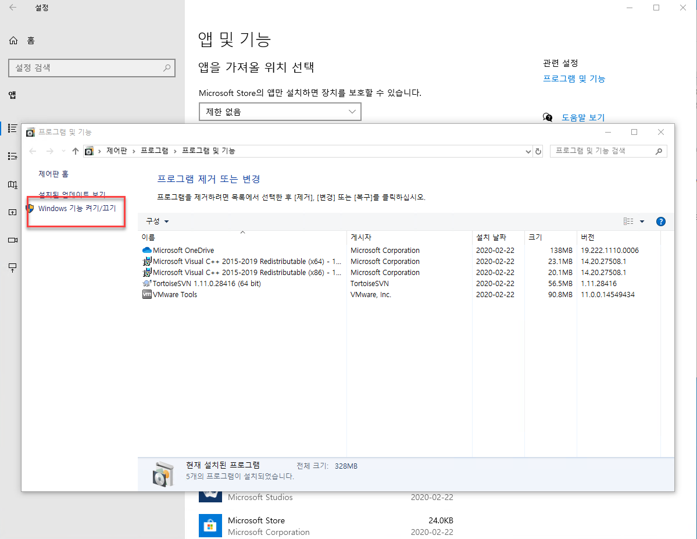Click 138MB size cell

pos(561,251)
